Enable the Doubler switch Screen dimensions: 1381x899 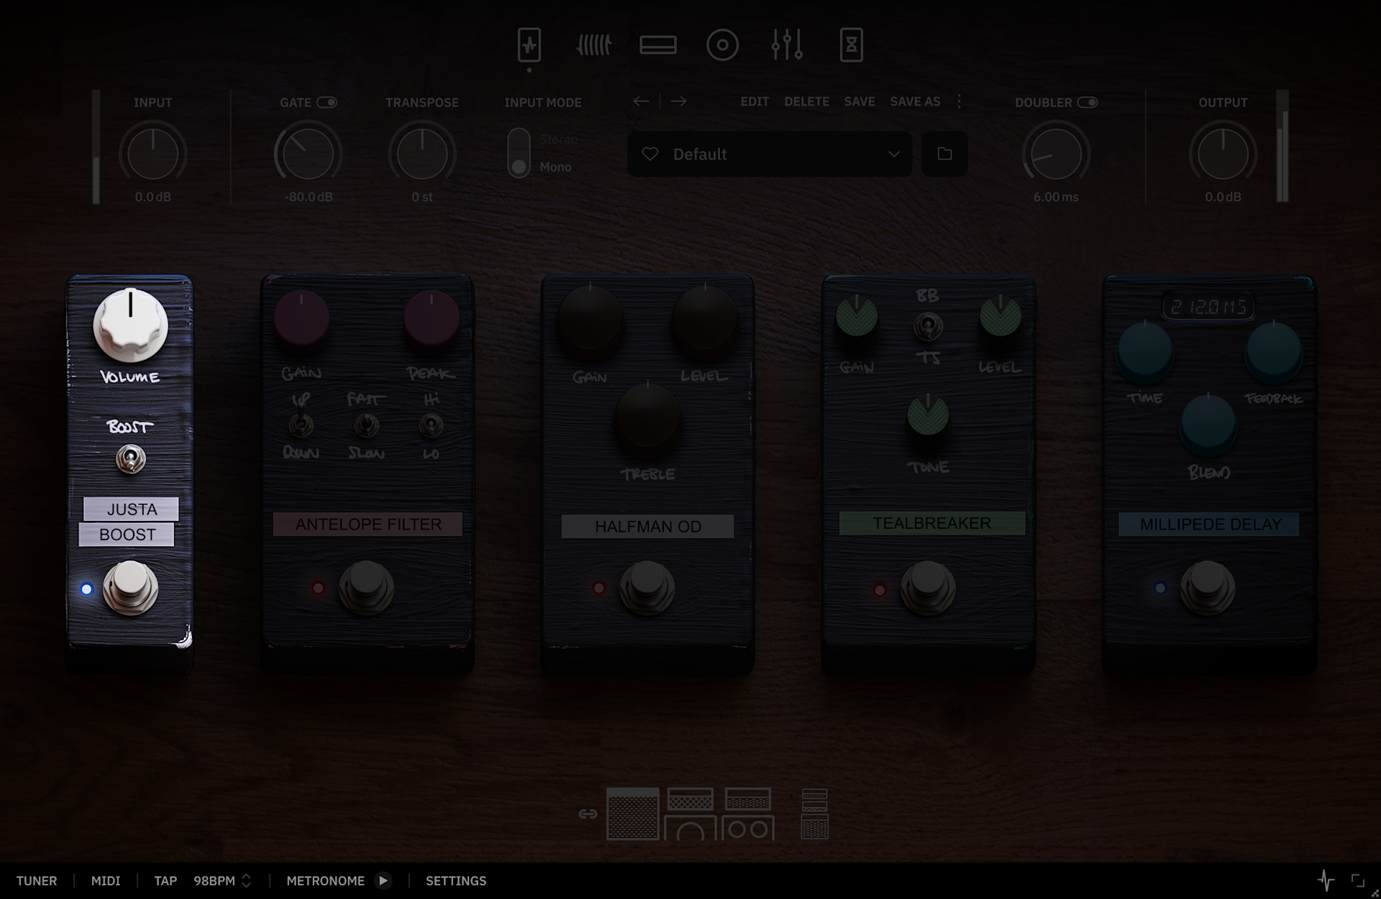coord(1088,102)
